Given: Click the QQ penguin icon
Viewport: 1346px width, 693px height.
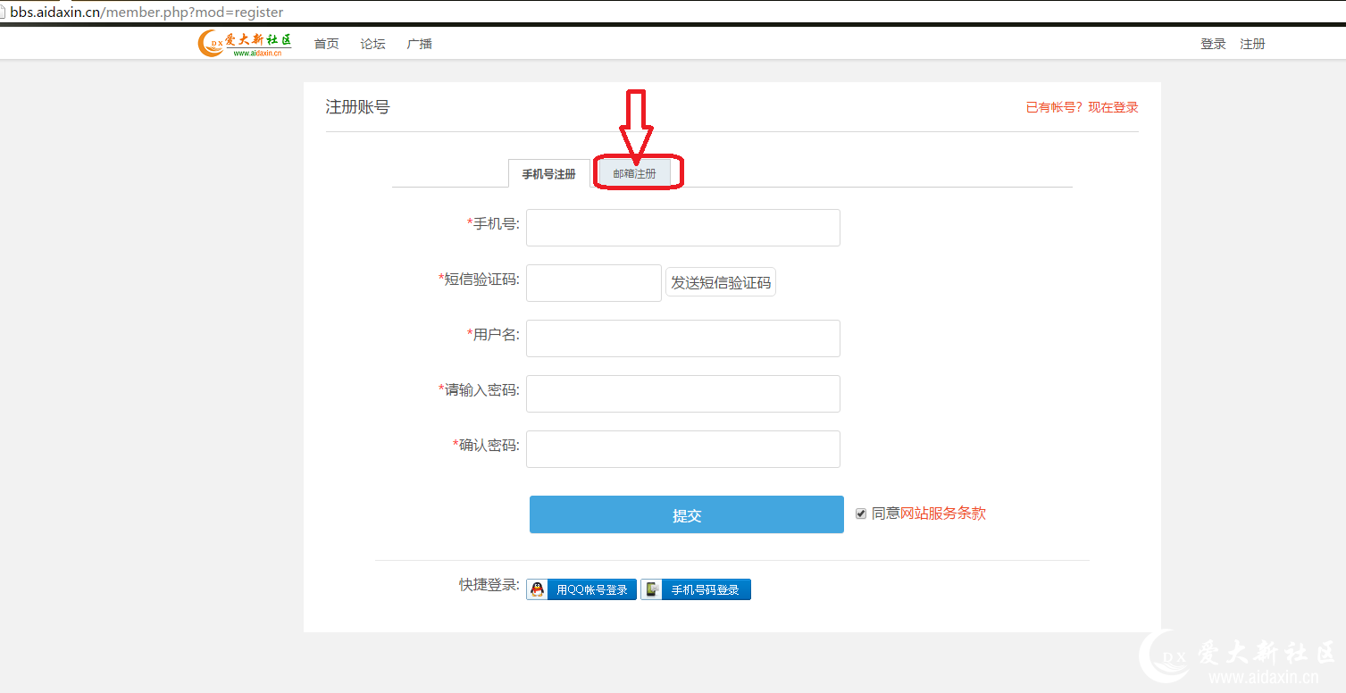Looking at the screenshot, I should point(537,589).
